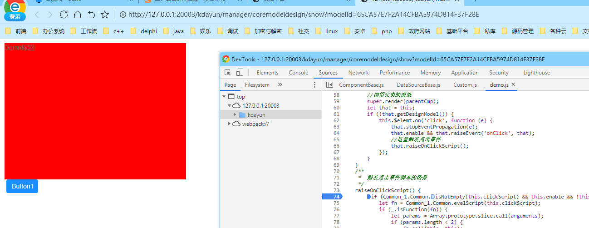Collapse the top frame node

[224, 97]
